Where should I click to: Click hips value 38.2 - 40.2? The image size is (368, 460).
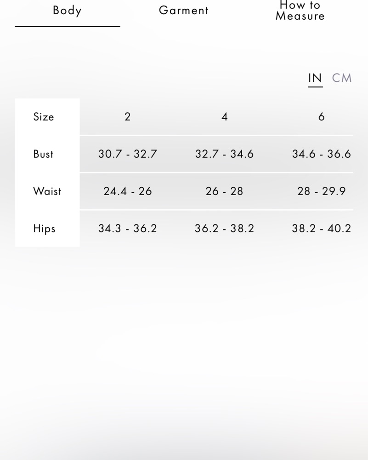[x=322, y=229]
